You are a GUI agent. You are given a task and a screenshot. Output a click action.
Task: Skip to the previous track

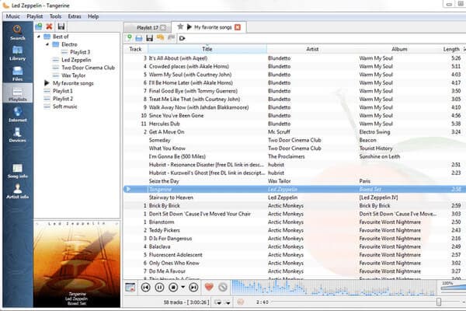click(x=146, y=287)
